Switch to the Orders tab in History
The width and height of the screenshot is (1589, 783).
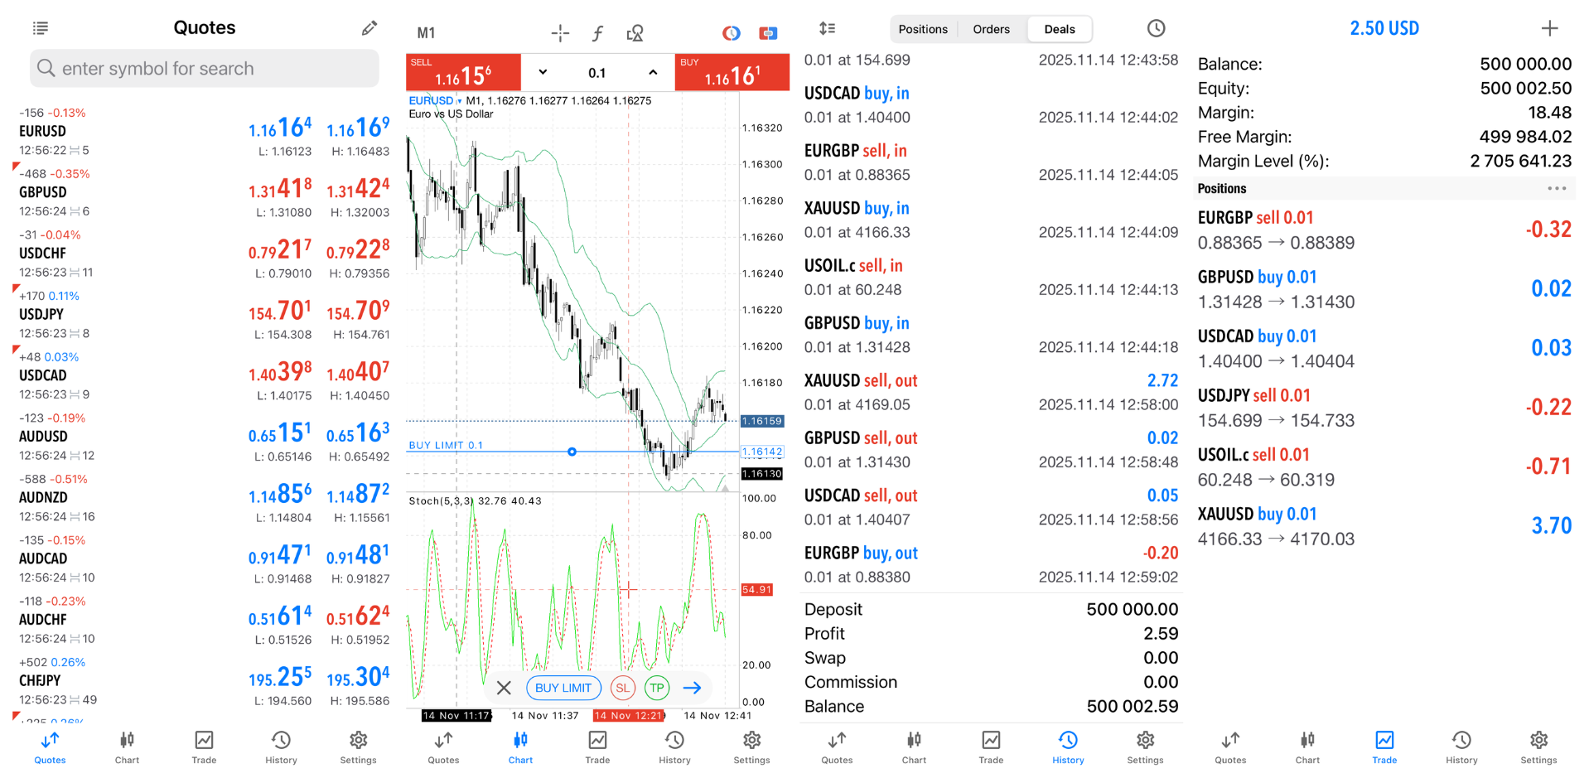point(991,29)
